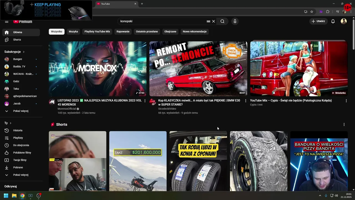The width and height of the screenshot is (355, 200).
Task: Select the Wszystko filter chip
Action: click(57, 31)
